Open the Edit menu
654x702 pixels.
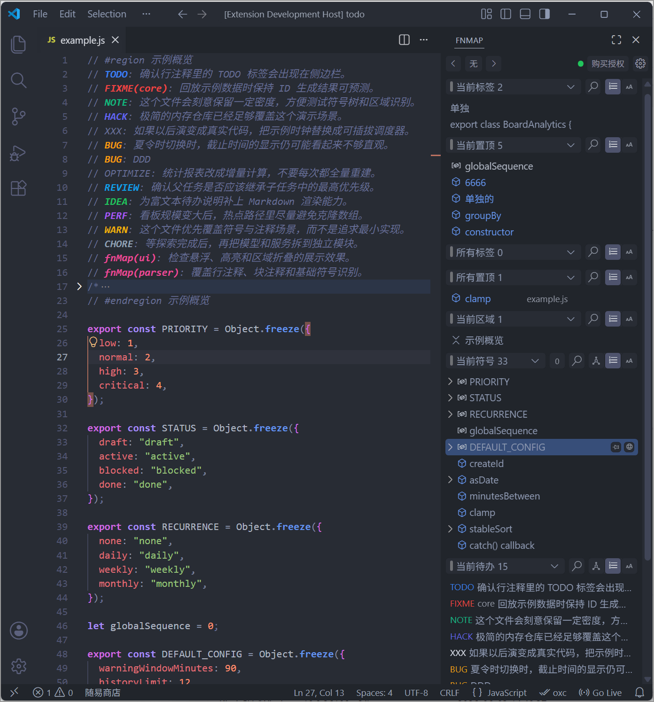pyautogui.click(x=67, y=14)
